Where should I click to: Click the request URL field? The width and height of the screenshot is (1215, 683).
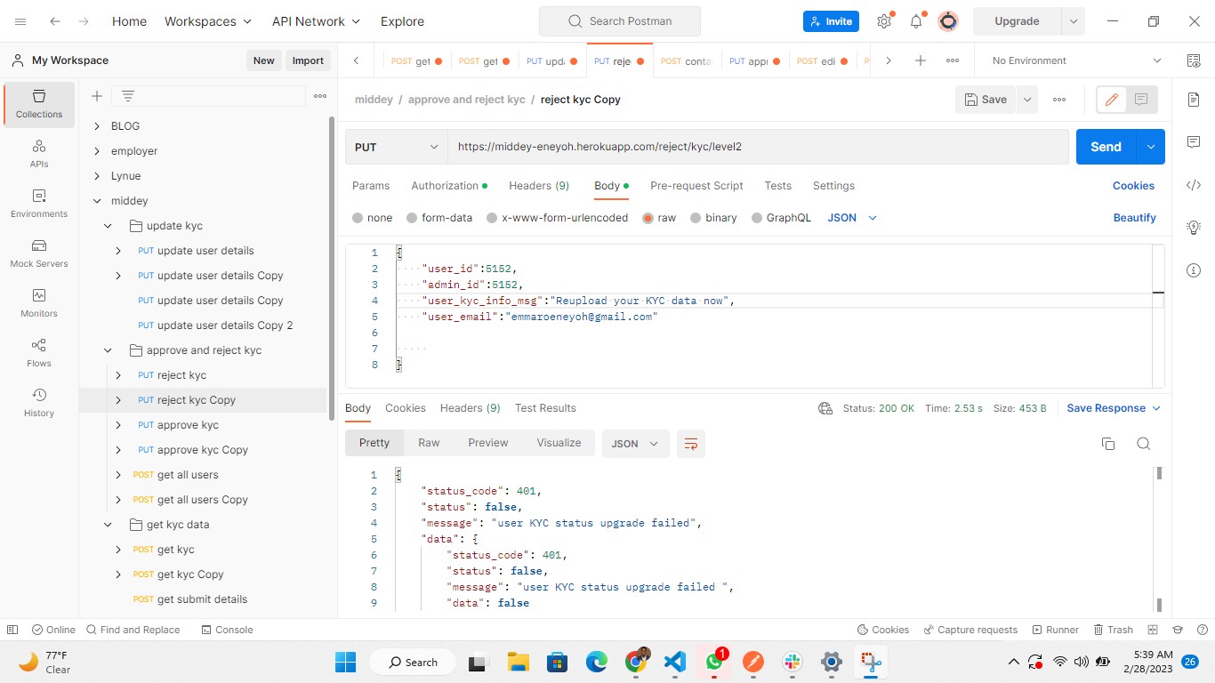pyautogui.click(x=758, y=147)
